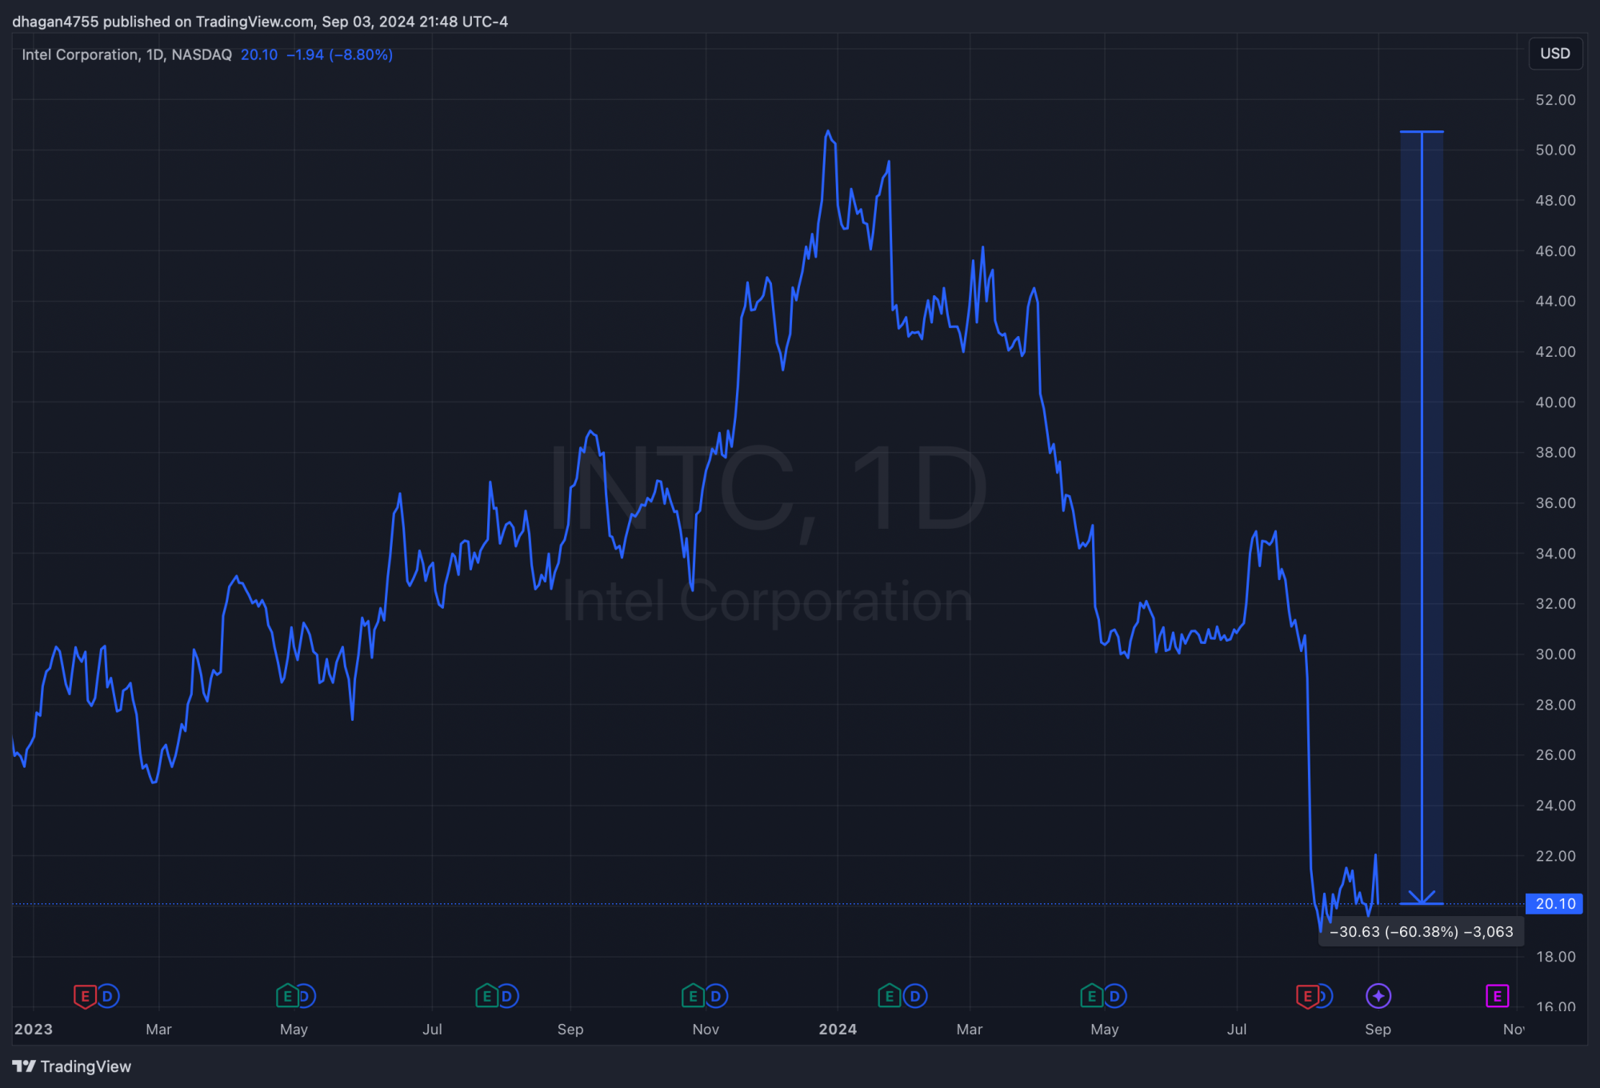Click the earnings E marker near Nov 2023

point(693,996)
